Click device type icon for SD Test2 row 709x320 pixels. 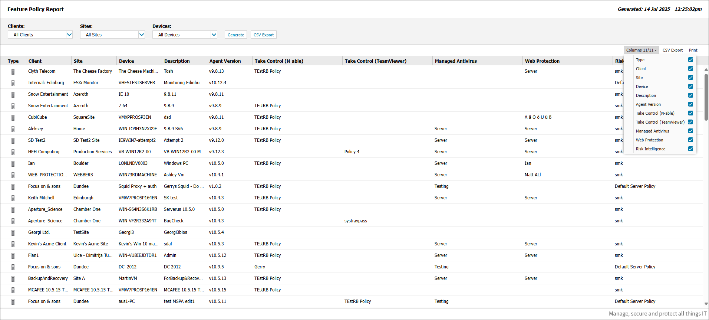13,140
